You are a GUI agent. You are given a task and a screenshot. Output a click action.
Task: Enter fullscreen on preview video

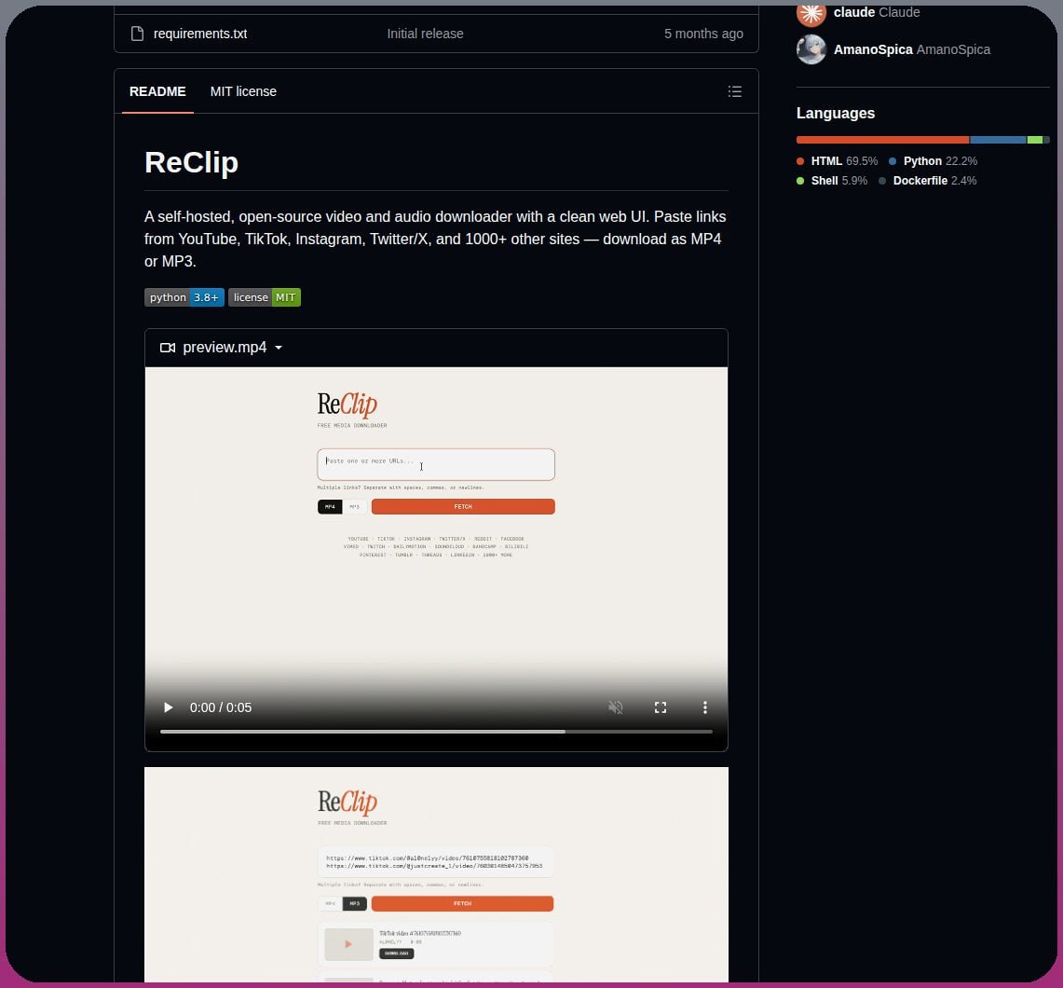661,707
